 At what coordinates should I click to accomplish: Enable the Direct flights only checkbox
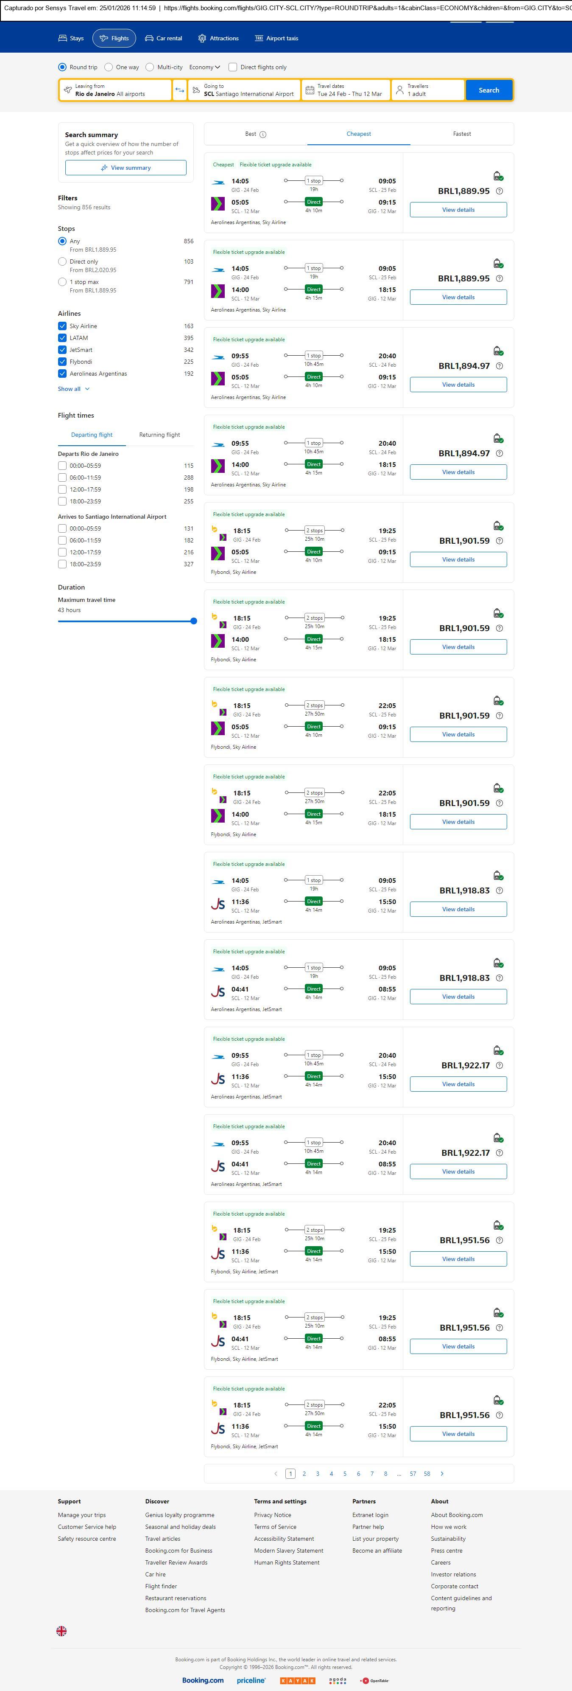(x=233, y=67)
